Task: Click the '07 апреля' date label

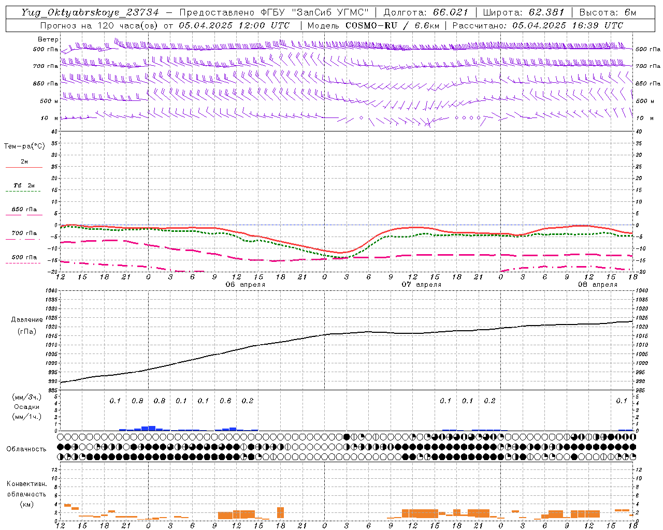Action: click(422, 285)
